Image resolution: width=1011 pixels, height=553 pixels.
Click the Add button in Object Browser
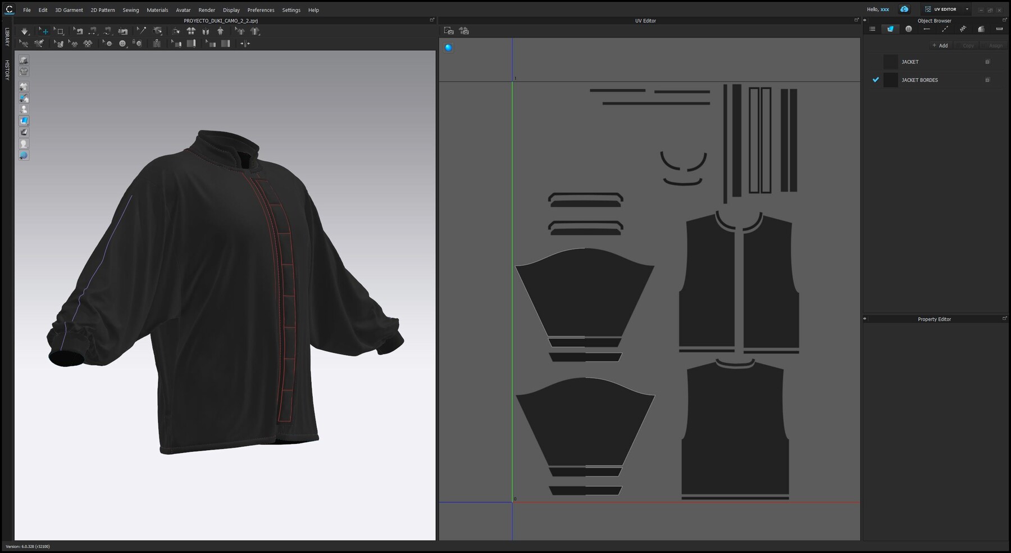(x=941, y=46)
